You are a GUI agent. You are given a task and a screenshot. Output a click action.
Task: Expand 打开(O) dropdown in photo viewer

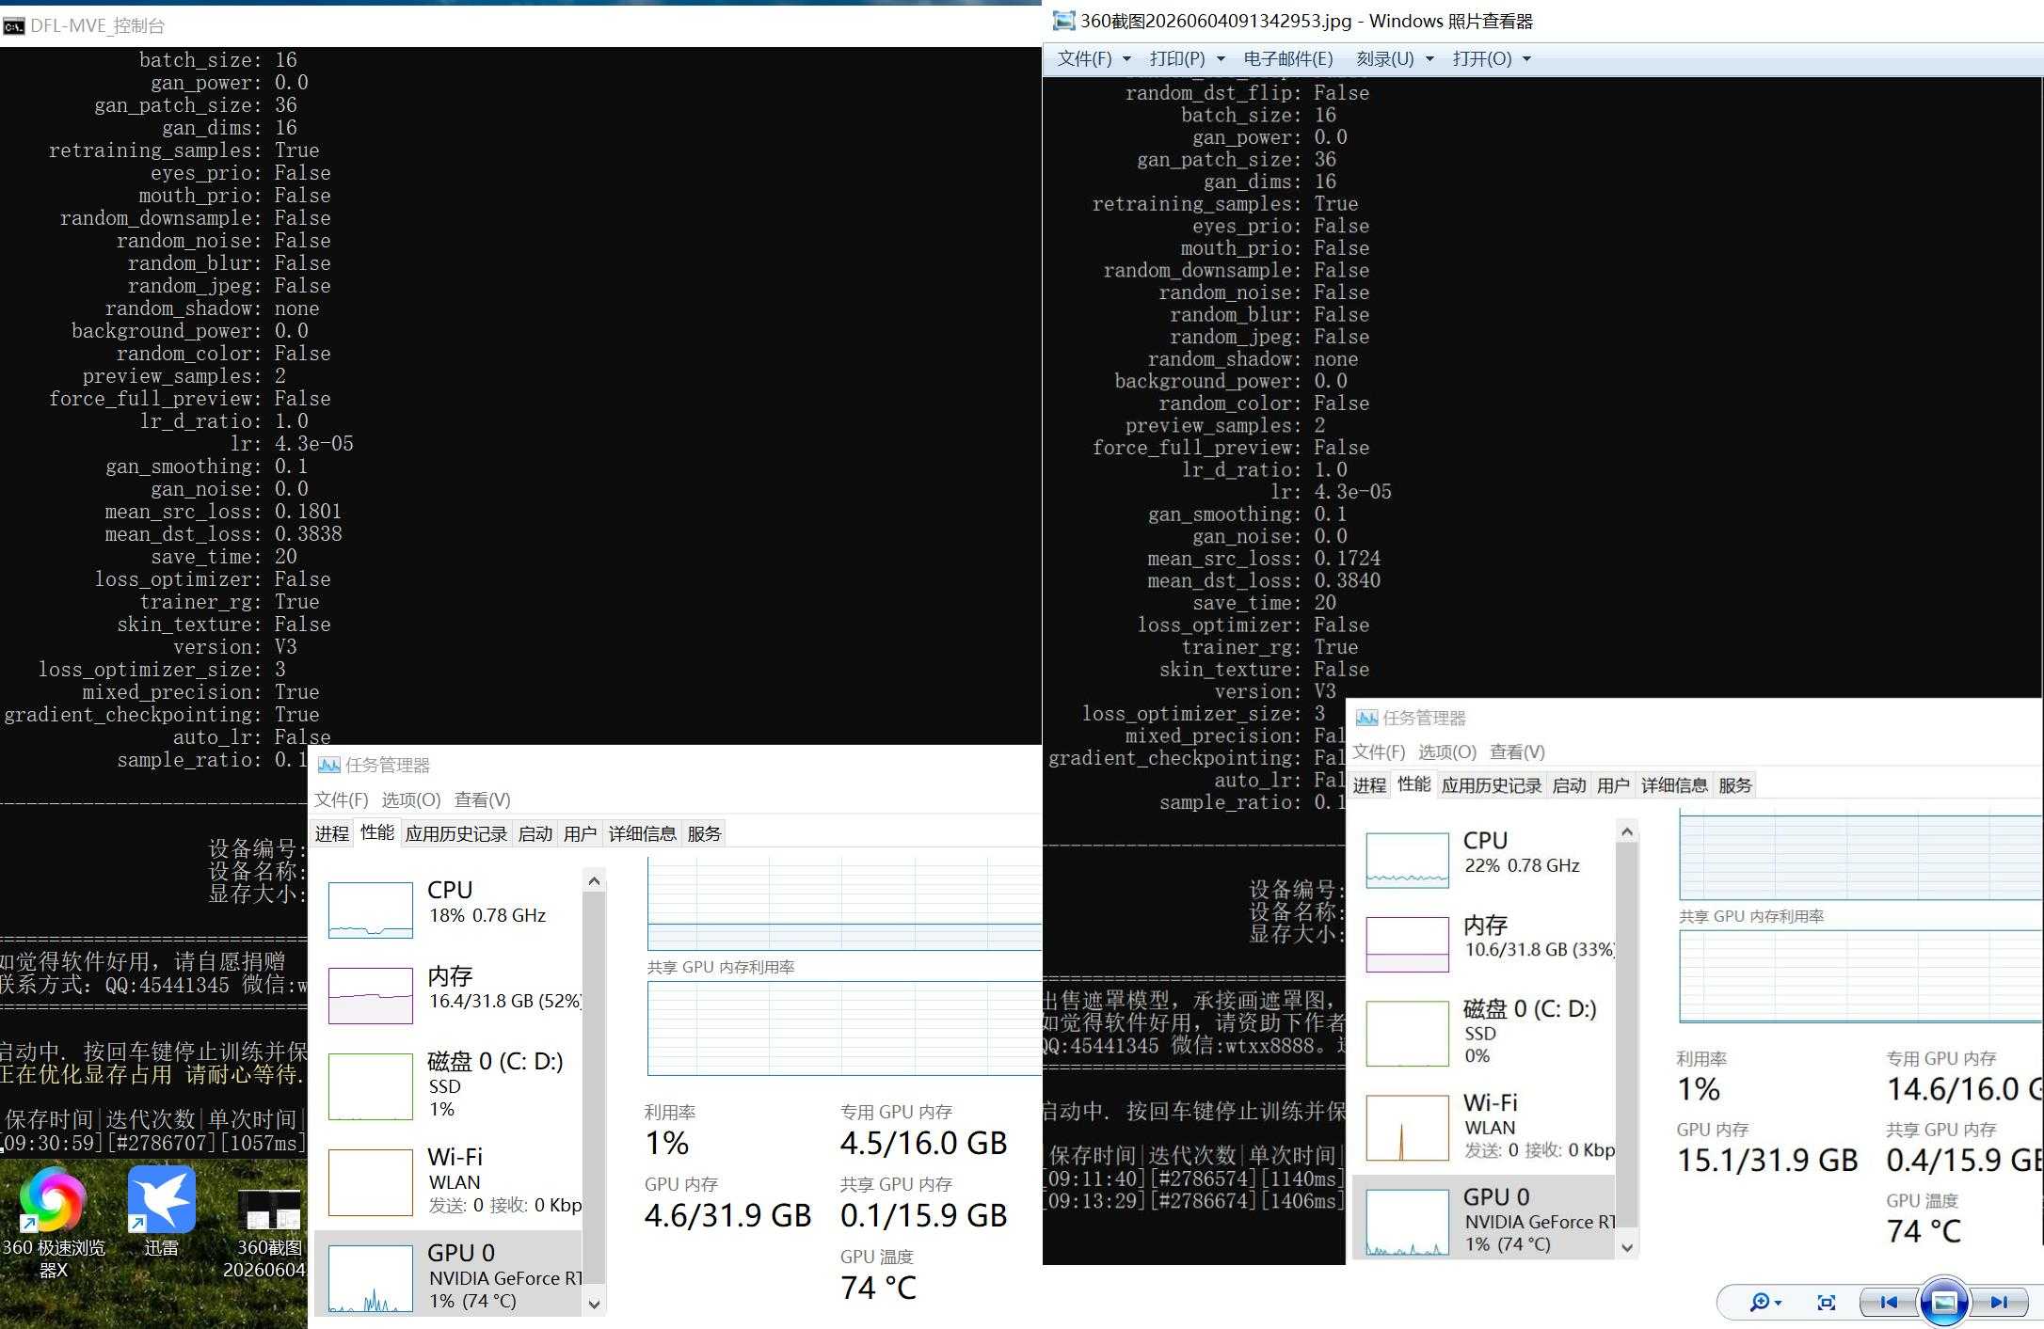[1492, 58]
